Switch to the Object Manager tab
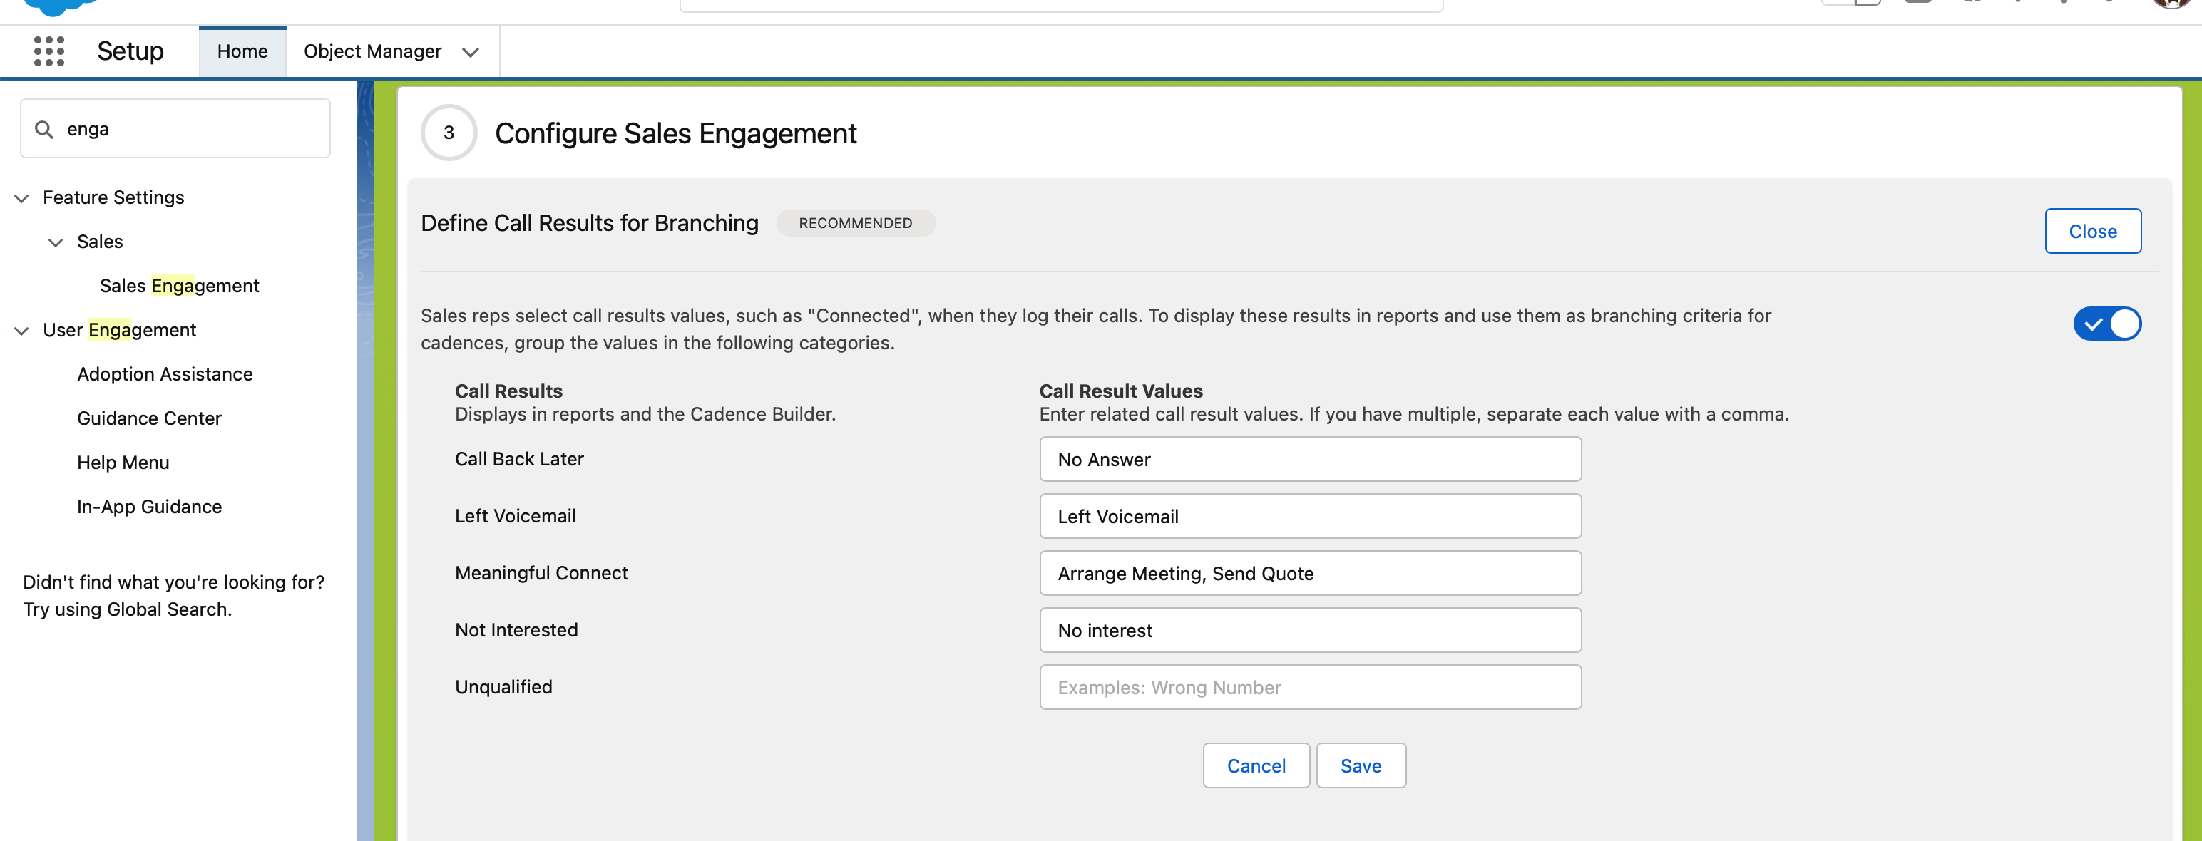2202x841 pixels. click(373, 51)
